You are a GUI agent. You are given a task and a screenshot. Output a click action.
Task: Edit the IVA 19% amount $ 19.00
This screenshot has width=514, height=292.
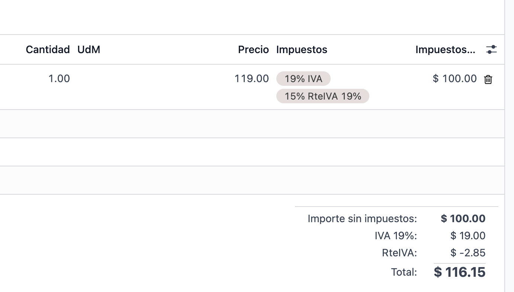[468, 236]
